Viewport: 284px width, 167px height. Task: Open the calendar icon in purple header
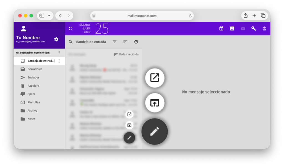point(221,29)
